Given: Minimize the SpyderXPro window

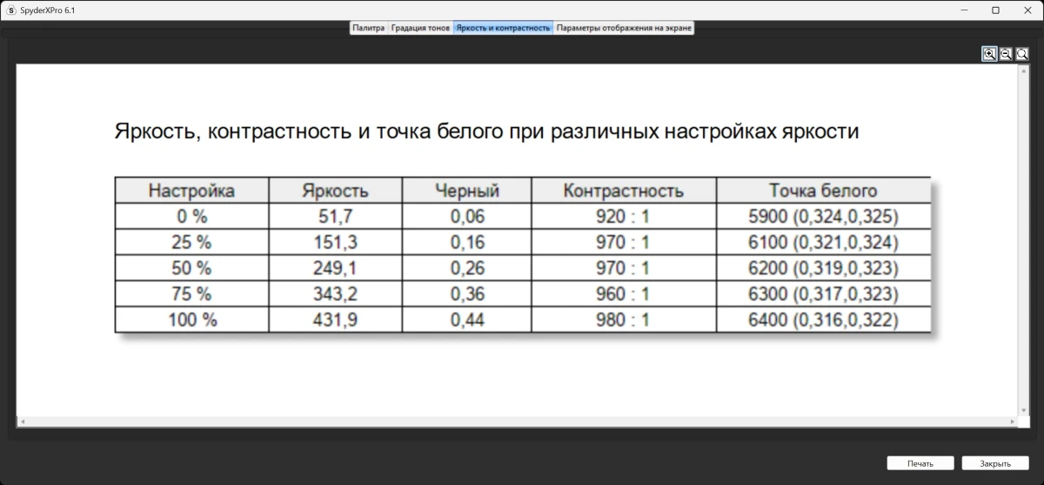Looking at the screenshot, I should (x=965, y=10).
